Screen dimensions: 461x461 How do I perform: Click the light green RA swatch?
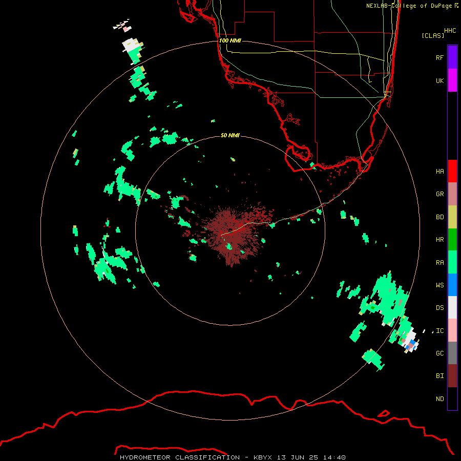[x=452, y=262]
